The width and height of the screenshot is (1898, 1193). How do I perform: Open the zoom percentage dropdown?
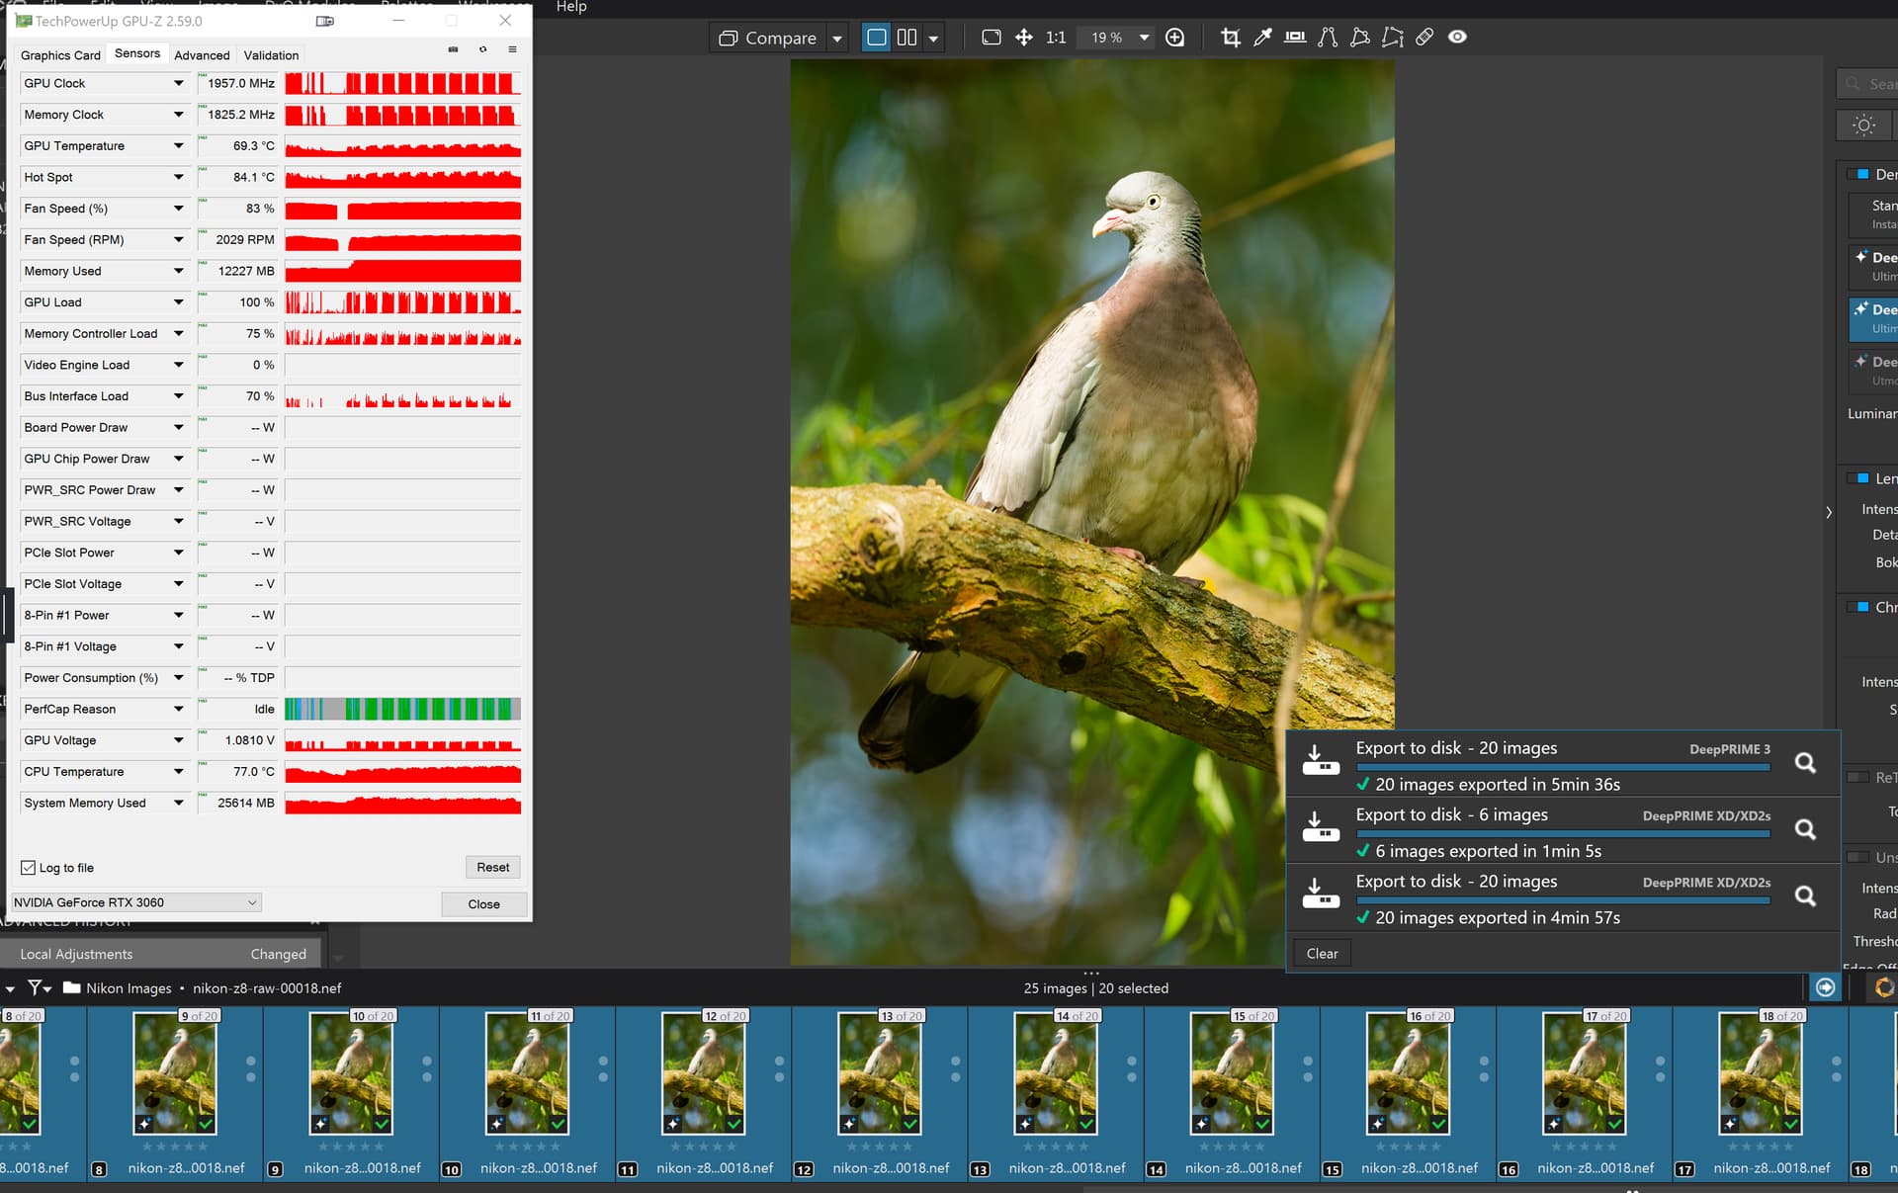1144,38
